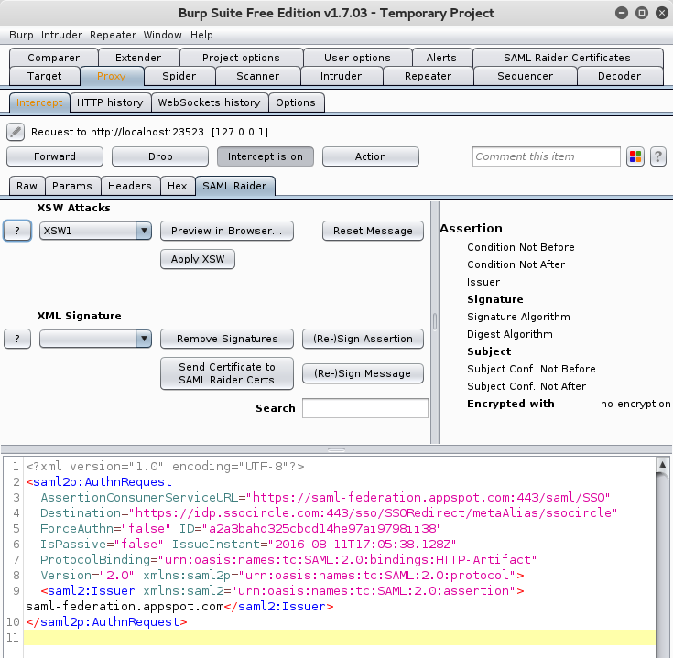673x658 pixels.
Task: Switch to the Repeater tool tab
Action: coord(428,76)
